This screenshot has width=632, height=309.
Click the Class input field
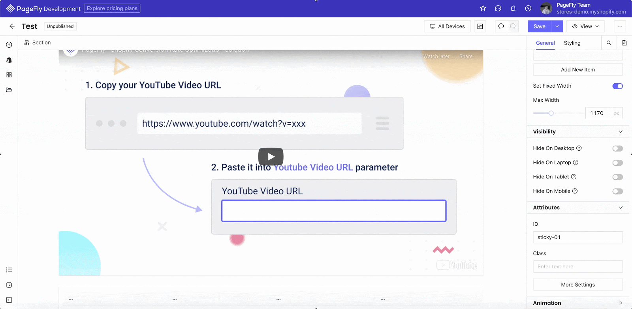(x=578, y=266)
